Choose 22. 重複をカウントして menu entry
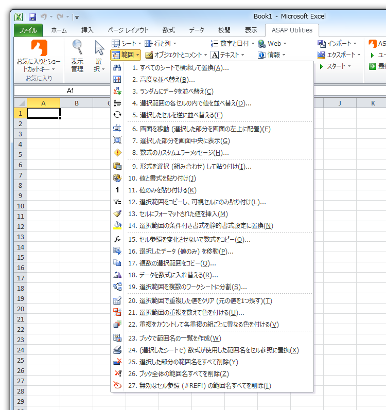 coord(212,324)
